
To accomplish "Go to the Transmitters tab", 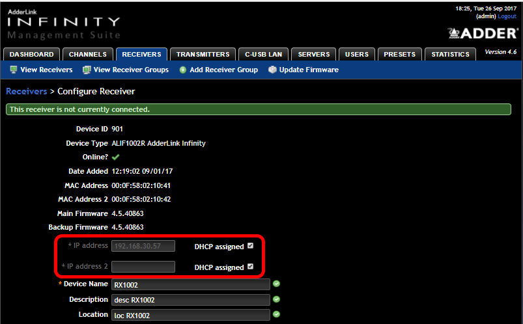I will (x=203, y=55).
